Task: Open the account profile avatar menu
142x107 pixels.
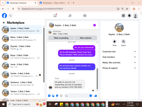Action: [135, 16]
